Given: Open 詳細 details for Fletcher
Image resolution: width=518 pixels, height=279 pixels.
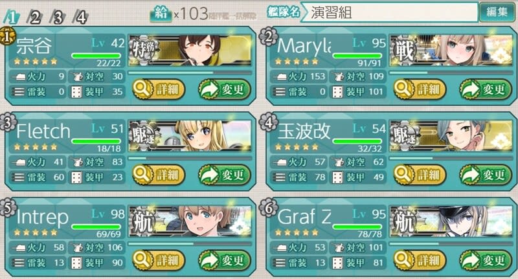Looking at the screenshot, I should pyautogui.click(x=159, y=174).
